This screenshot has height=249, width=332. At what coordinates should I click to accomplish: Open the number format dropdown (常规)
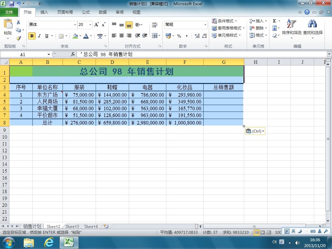coord(205,25)
